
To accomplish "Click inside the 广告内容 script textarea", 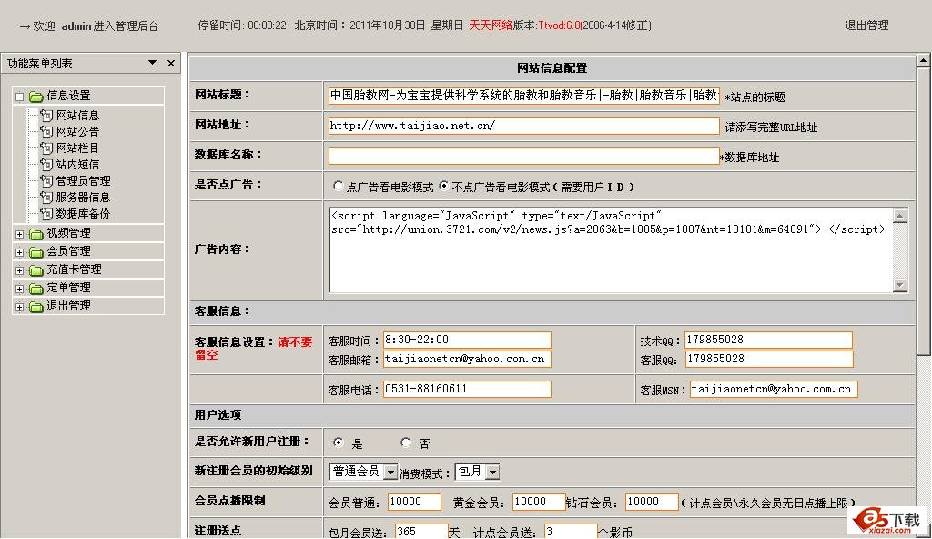I will (611, 249).
